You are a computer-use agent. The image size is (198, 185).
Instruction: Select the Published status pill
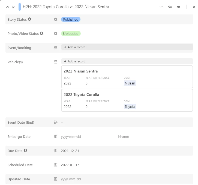(71, 19)
